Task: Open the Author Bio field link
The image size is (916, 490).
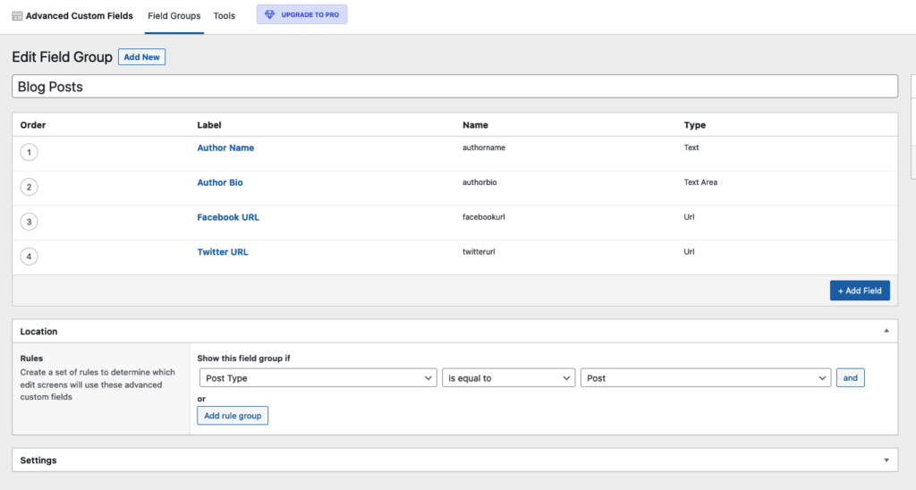Action: [220, 182]
